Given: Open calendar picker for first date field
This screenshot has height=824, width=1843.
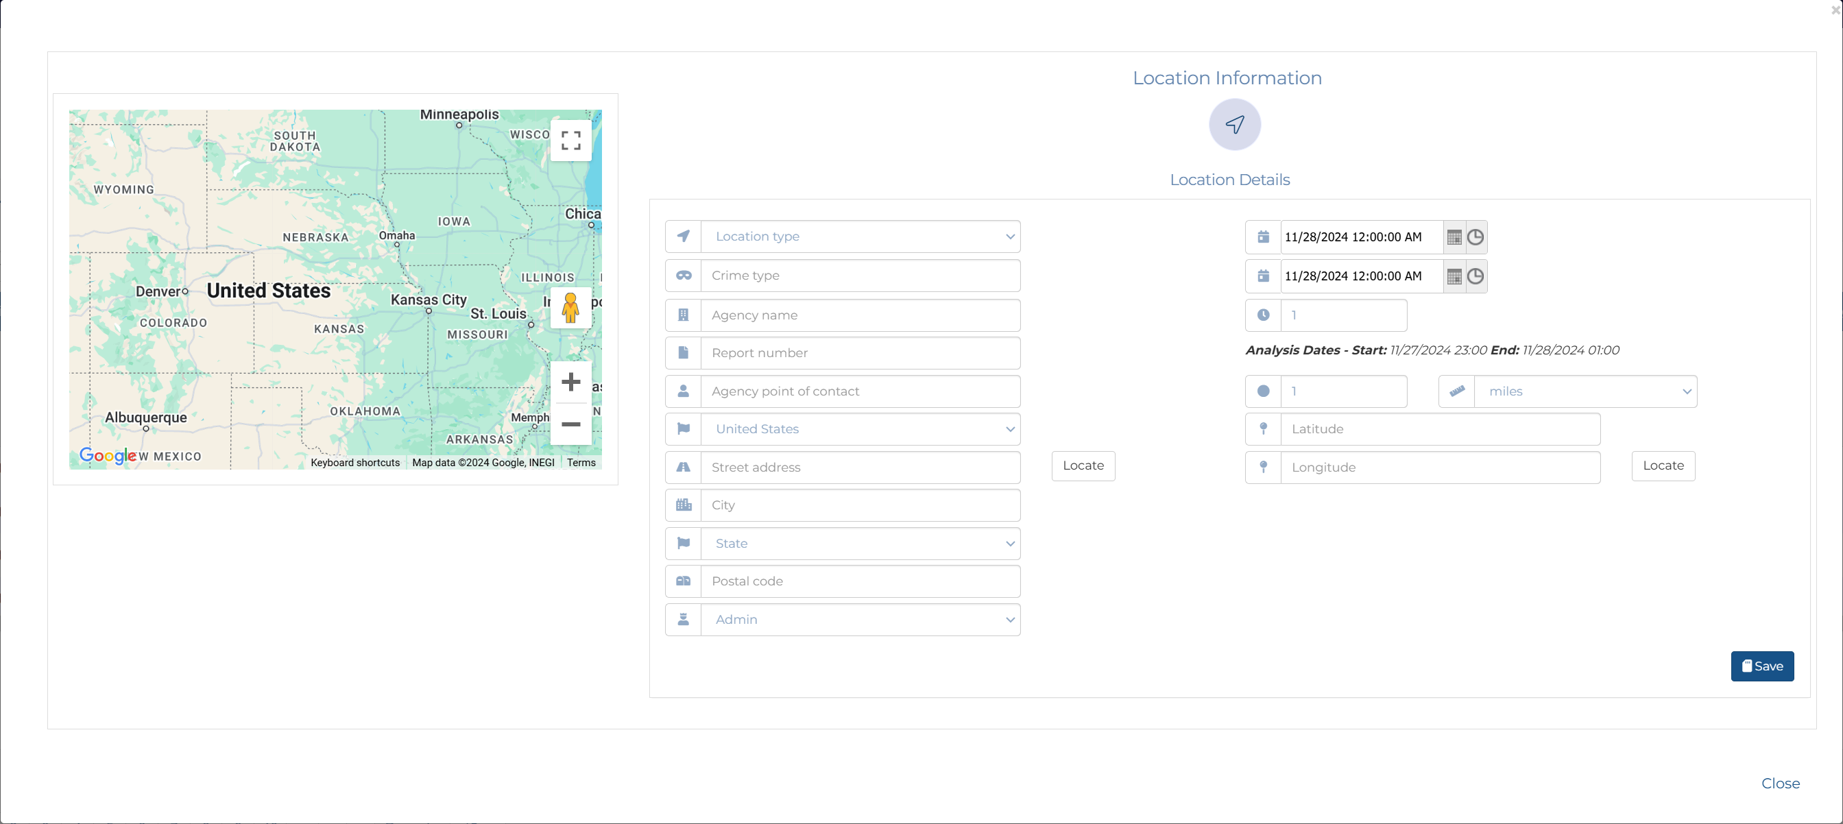Looking at the screenshot, I should click(1453, 237).
